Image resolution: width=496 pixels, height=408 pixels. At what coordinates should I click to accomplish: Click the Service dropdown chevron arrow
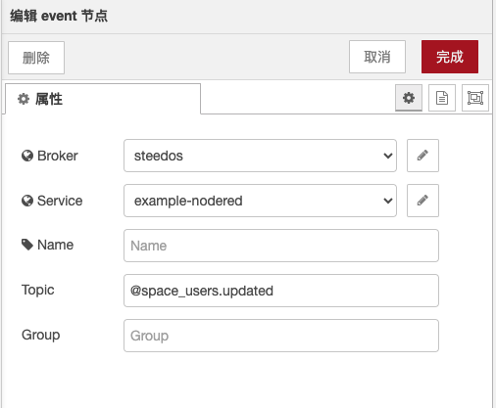(388, 201)
